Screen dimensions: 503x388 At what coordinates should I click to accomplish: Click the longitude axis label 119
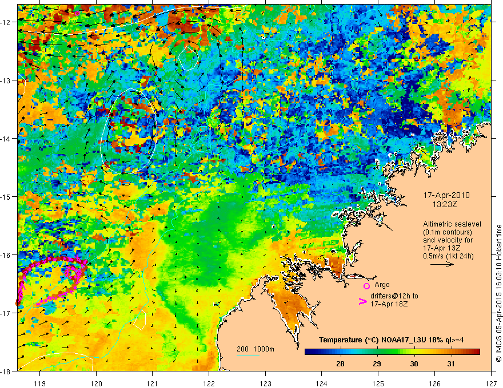40,383
